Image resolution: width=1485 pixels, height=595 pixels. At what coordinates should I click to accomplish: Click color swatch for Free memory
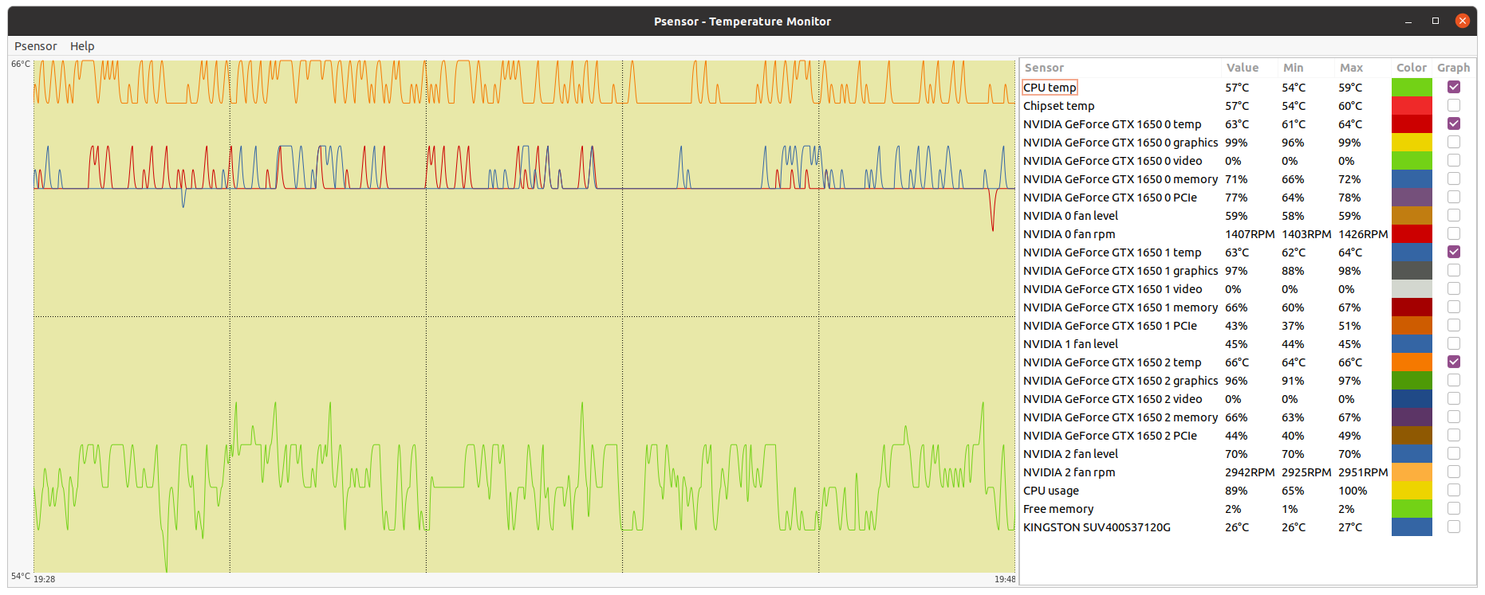click(x=1411, y=508)
